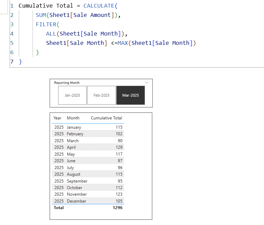Click the grand total value 1296
The height and width of the screenshot is (225, 264).
(118, 208)
